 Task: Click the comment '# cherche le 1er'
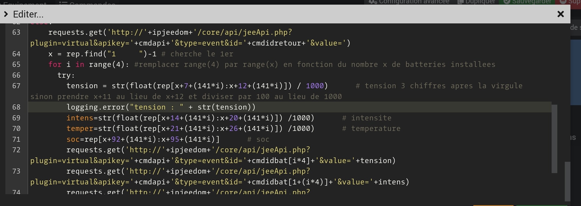[197, 54]
